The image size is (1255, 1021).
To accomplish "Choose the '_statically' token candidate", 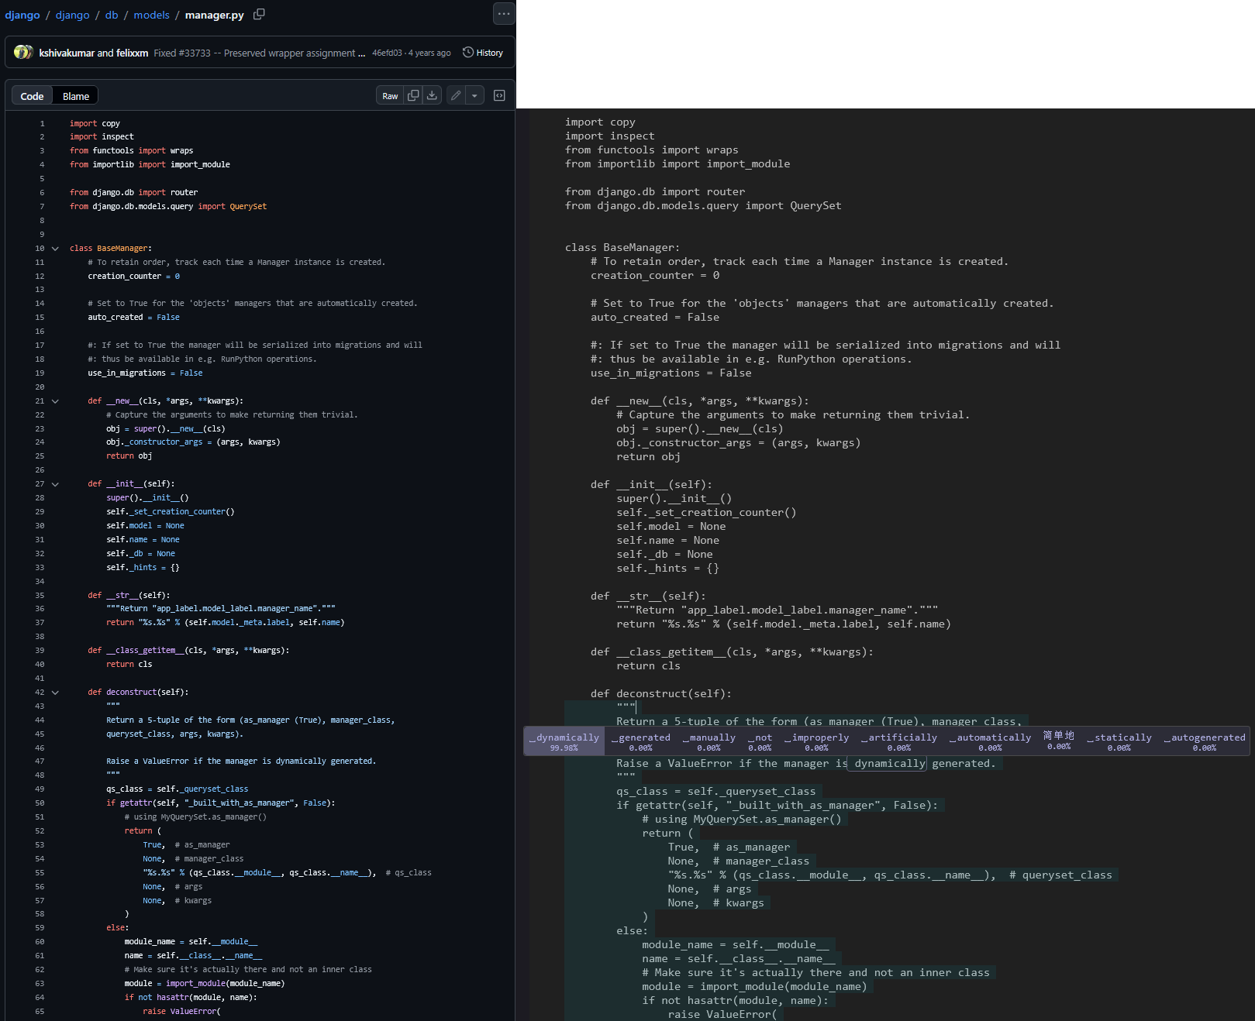I will click(x=1119, y=741).
